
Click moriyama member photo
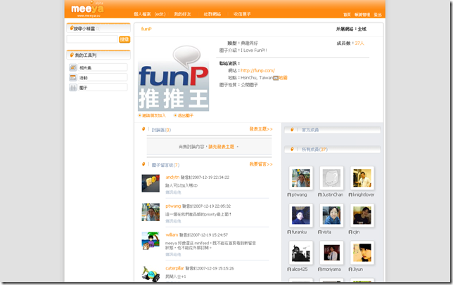point(331,253)
